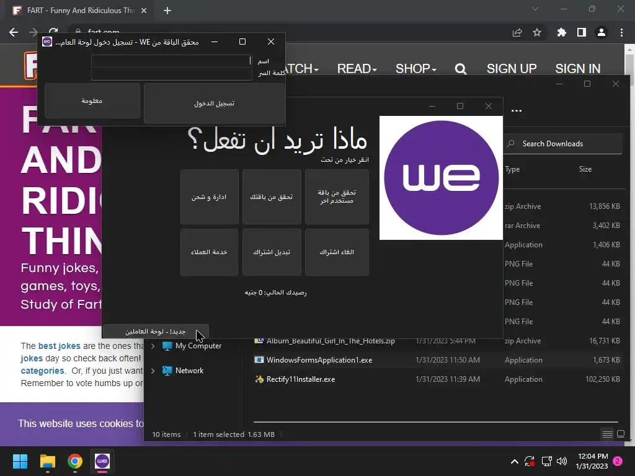Go back in Chrome browser
The height and width of the screenshot is (476, 635).
(14, 32)
